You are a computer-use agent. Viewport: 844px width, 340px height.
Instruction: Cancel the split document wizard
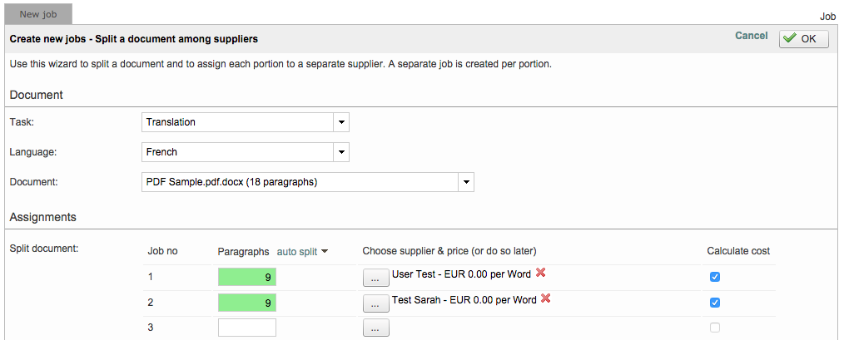point(751,36)
